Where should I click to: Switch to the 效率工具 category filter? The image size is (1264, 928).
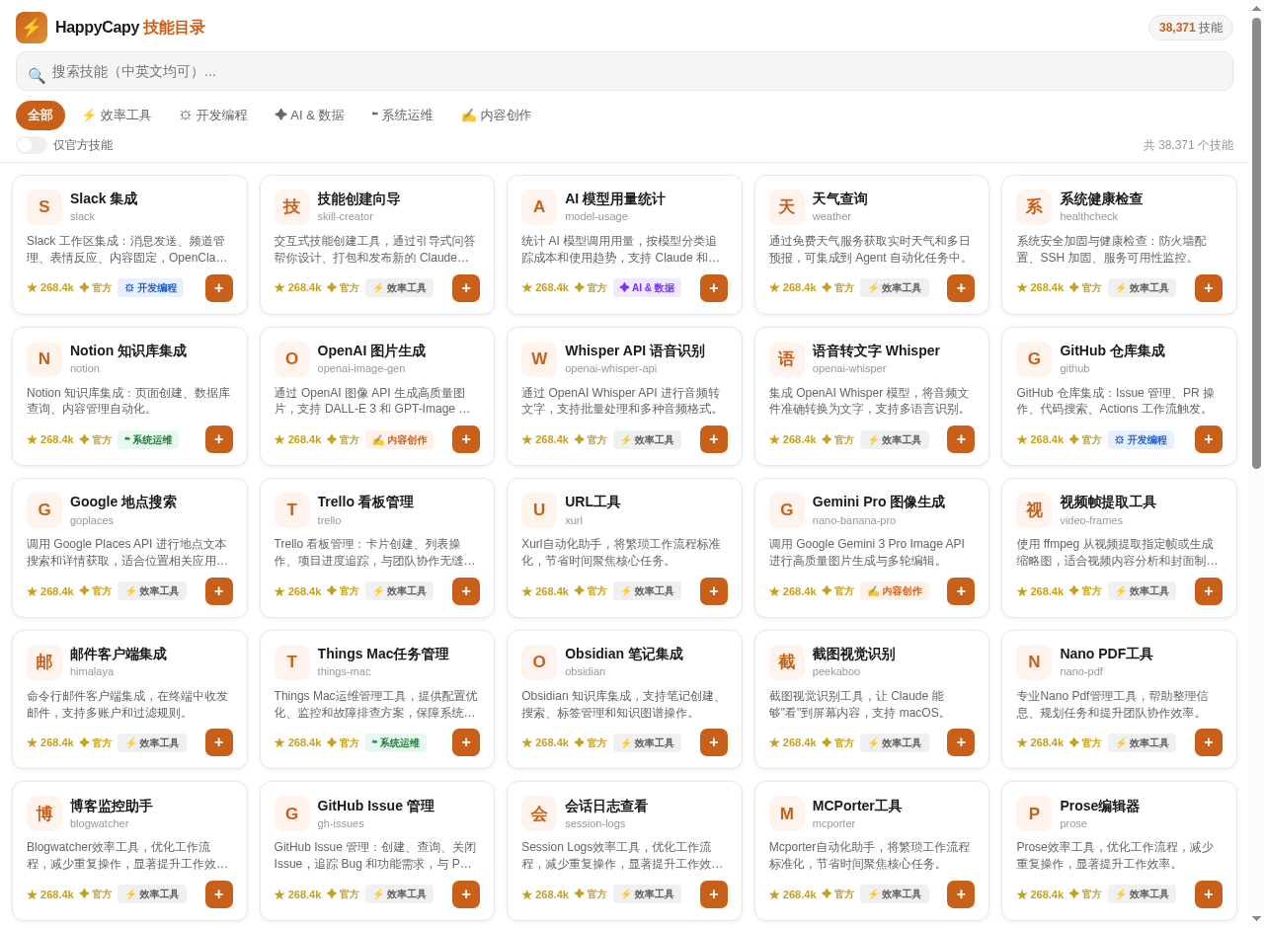click(x=118, y=115)
